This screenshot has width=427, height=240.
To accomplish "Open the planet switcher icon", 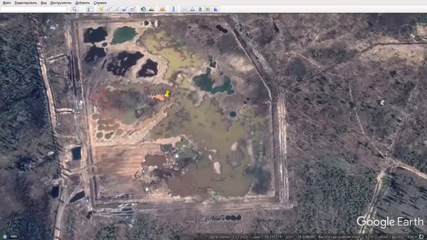I will coord(163,9).
